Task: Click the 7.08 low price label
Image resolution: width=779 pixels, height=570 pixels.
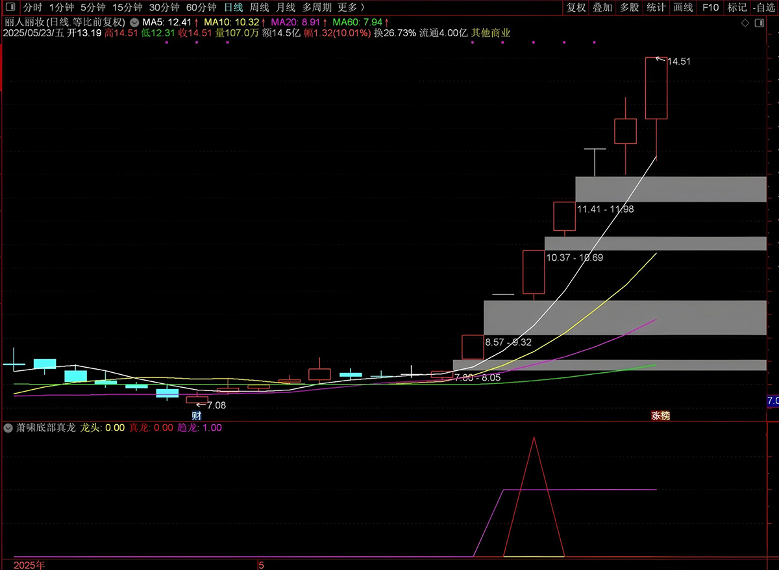Action: tap(217, 405)
